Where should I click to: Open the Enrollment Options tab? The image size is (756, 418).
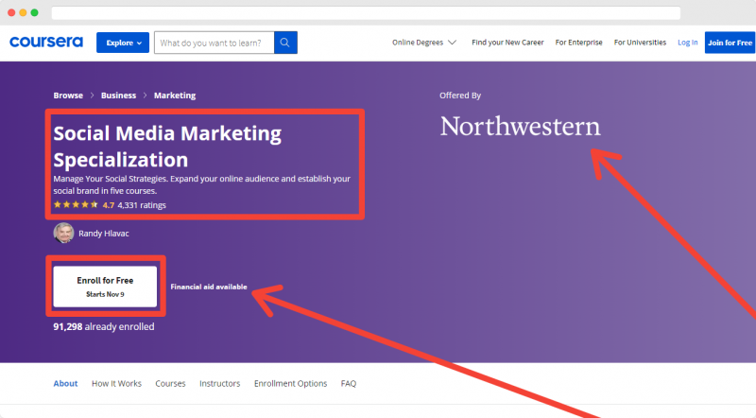pyautogui.click(x=291, y=383)
